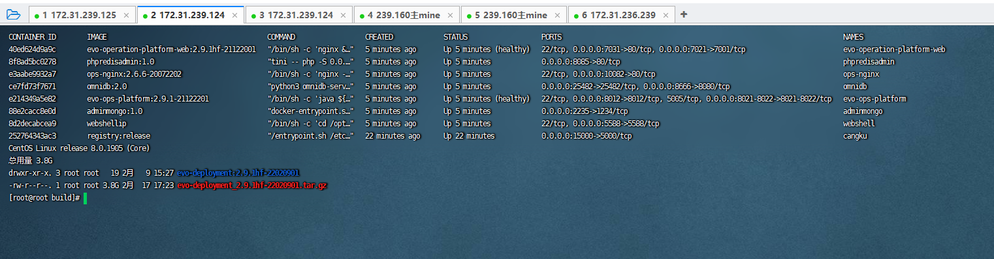
Task: Close tab 6 172.31.236.239
Action: coord(665,15)
